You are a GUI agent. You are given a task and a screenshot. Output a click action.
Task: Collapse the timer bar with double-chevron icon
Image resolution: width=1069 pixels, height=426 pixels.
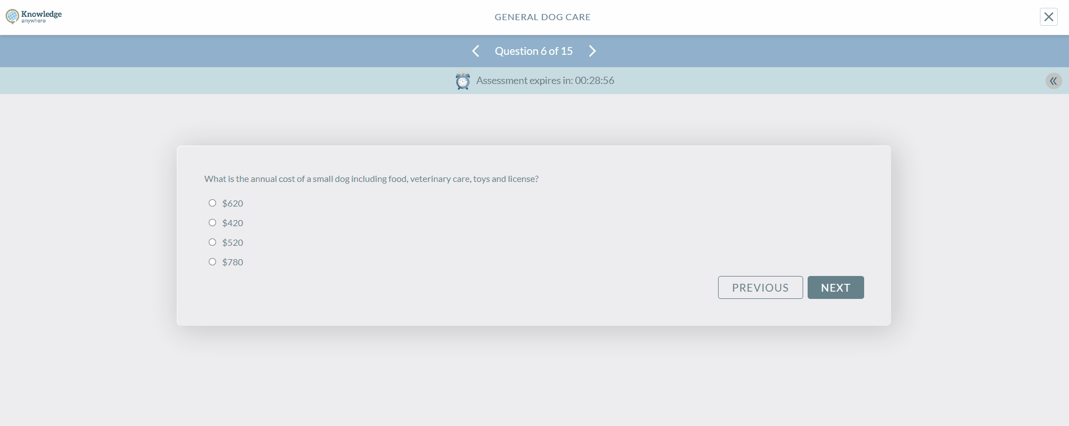click(x=1053, y=81)
